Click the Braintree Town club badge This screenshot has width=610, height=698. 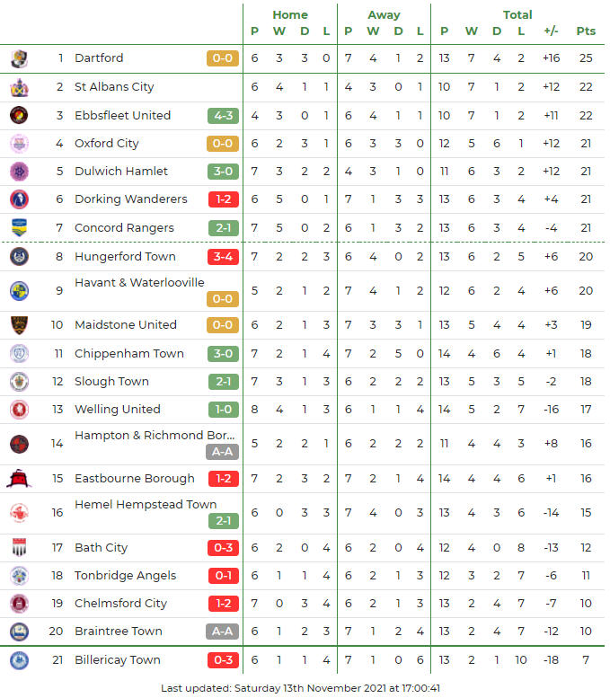click(x=19, y=632)
